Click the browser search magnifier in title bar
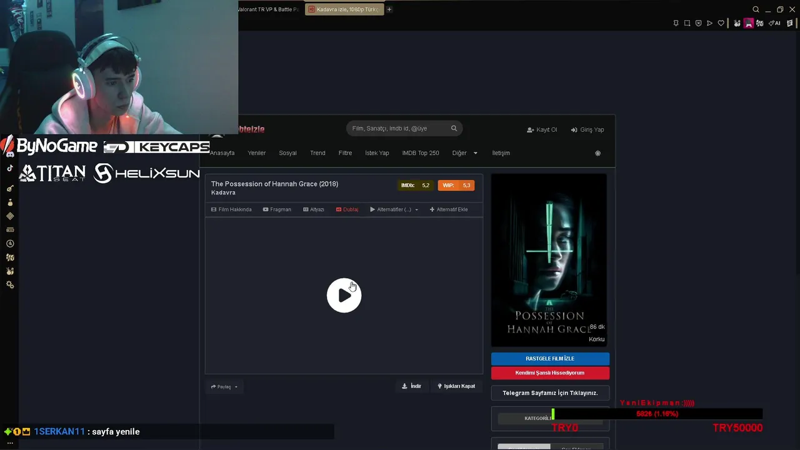The height and width of the screenshot is (450, 800). click(x=756, y=9)
